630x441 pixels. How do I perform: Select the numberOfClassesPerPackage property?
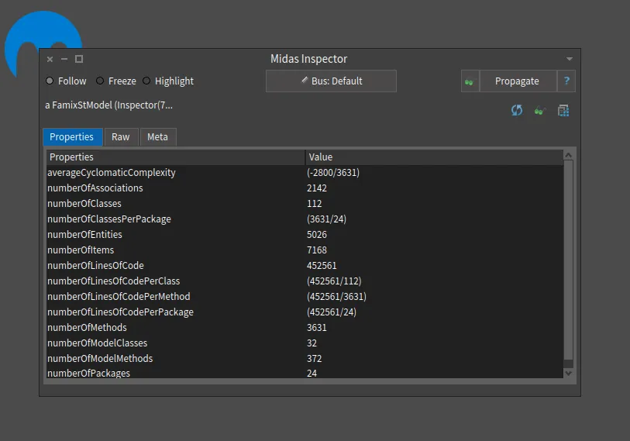[109, 219]
